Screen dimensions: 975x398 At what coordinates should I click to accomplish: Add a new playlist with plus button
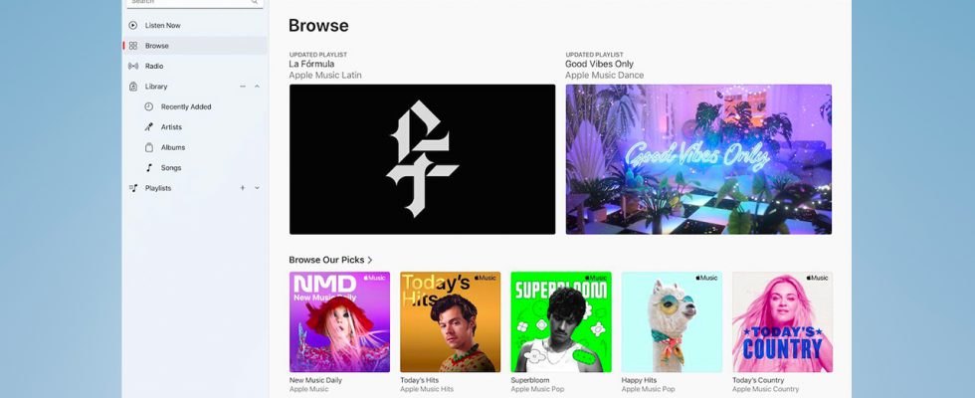[243, 188]
